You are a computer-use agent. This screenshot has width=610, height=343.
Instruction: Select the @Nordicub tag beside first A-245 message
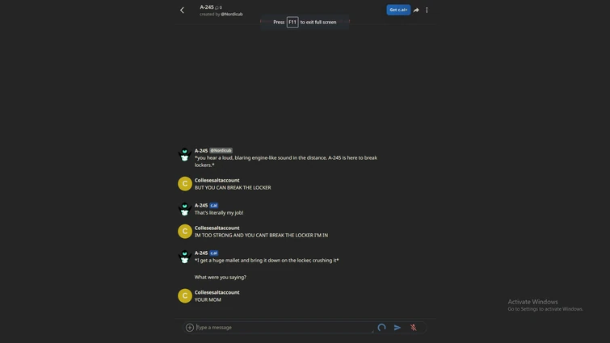221,150
